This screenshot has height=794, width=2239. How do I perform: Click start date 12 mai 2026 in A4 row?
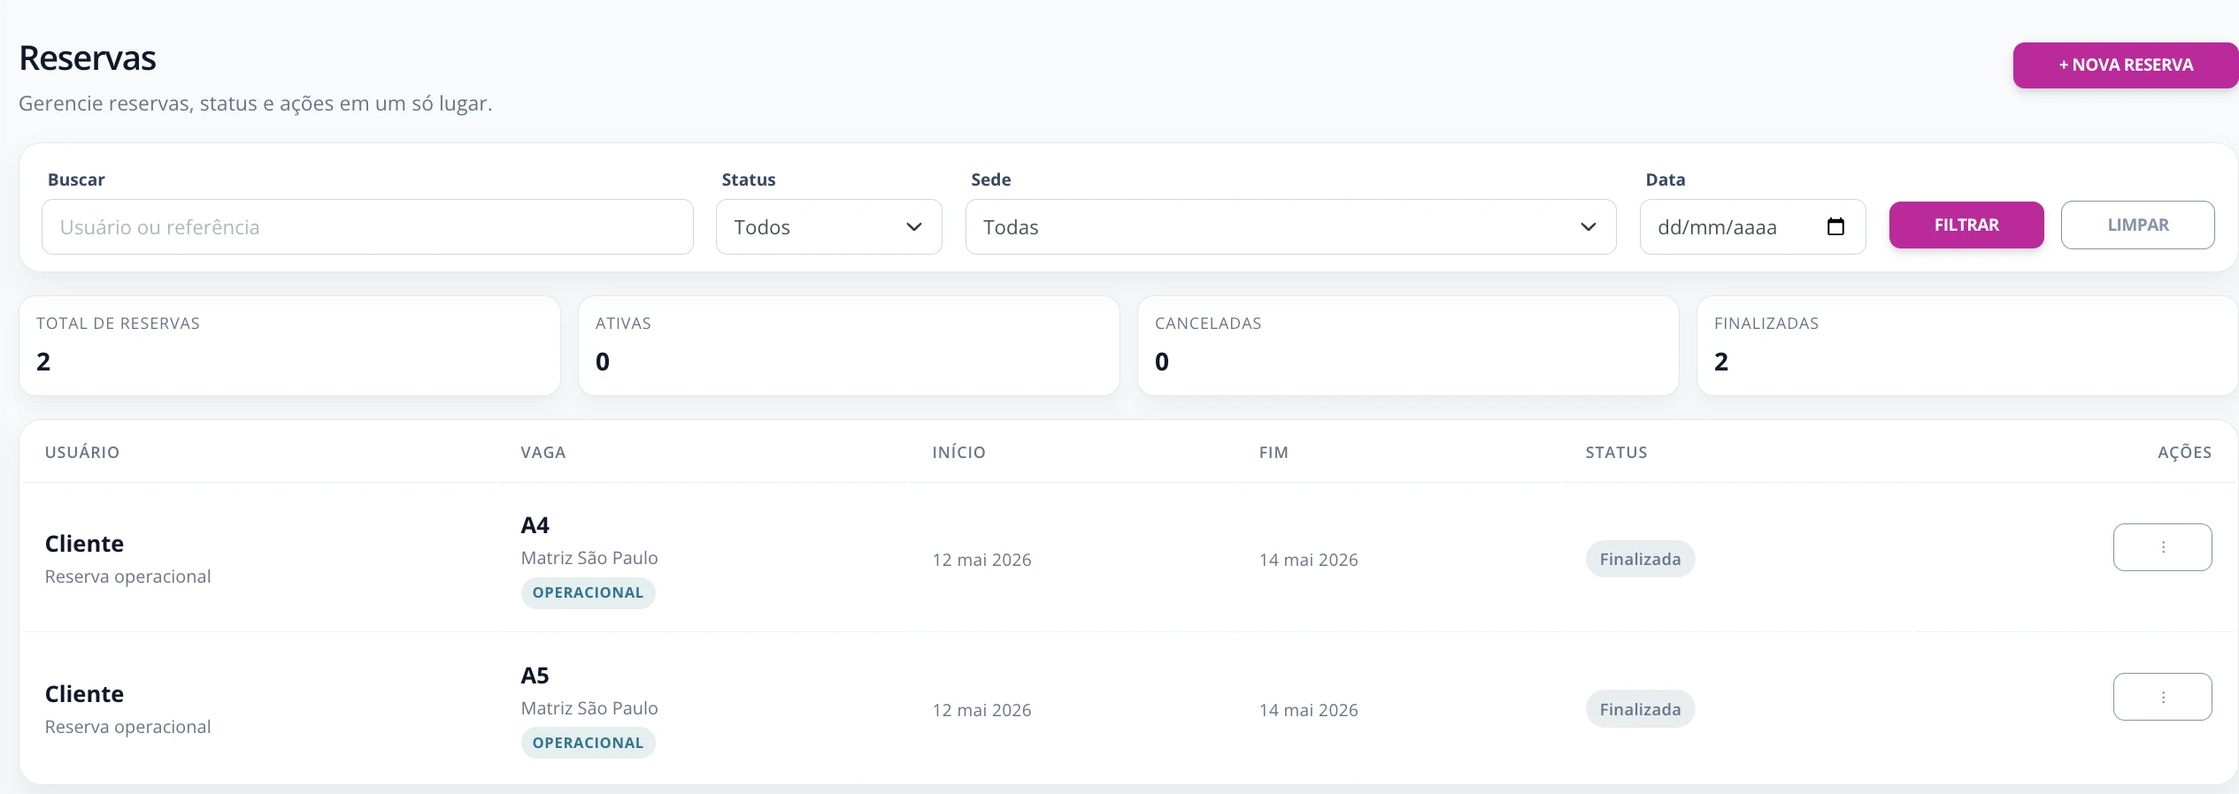click(x=981, y=560)
